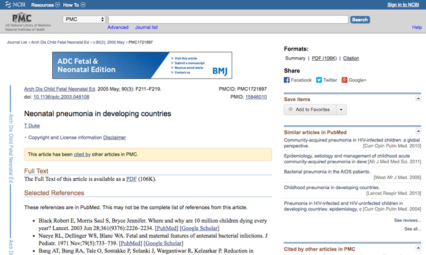This screenshot has height=255, width=426.
Task: Click Receive email alerts in banner
Action: [189, 68]
